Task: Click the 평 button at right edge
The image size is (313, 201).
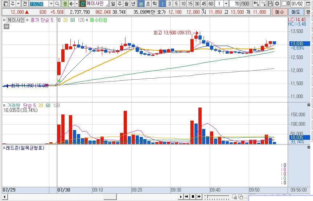Action: coord(308,12)
